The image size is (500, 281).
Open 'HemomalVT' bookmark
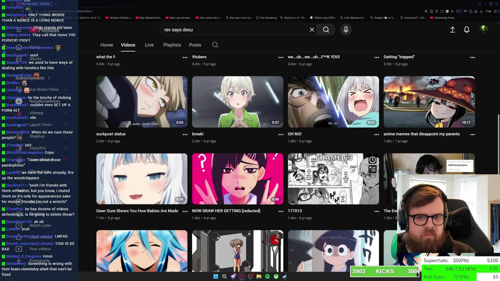coord(413,18)
